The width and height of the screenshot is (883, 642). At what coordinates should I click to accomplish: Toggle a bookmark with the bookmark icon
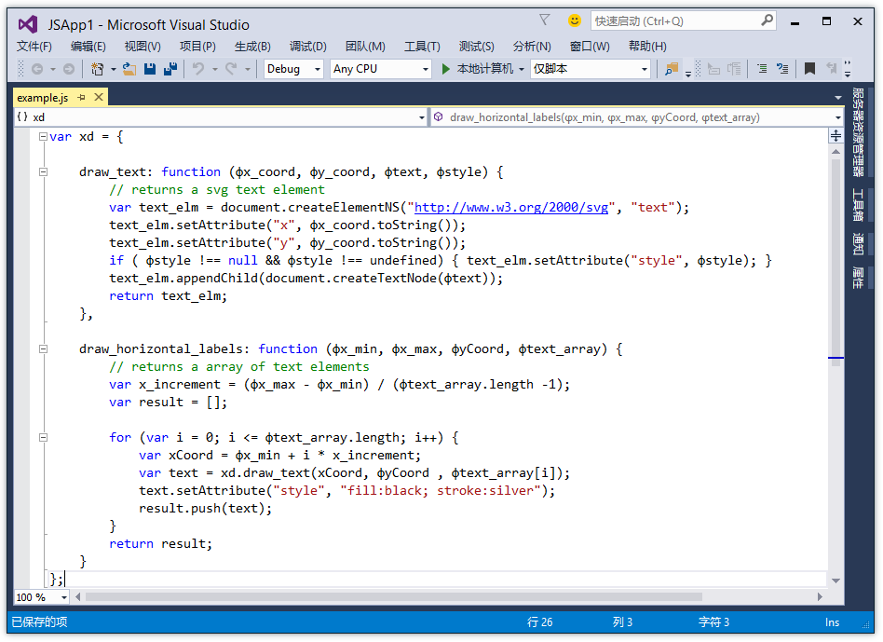[x=809, y=69]
